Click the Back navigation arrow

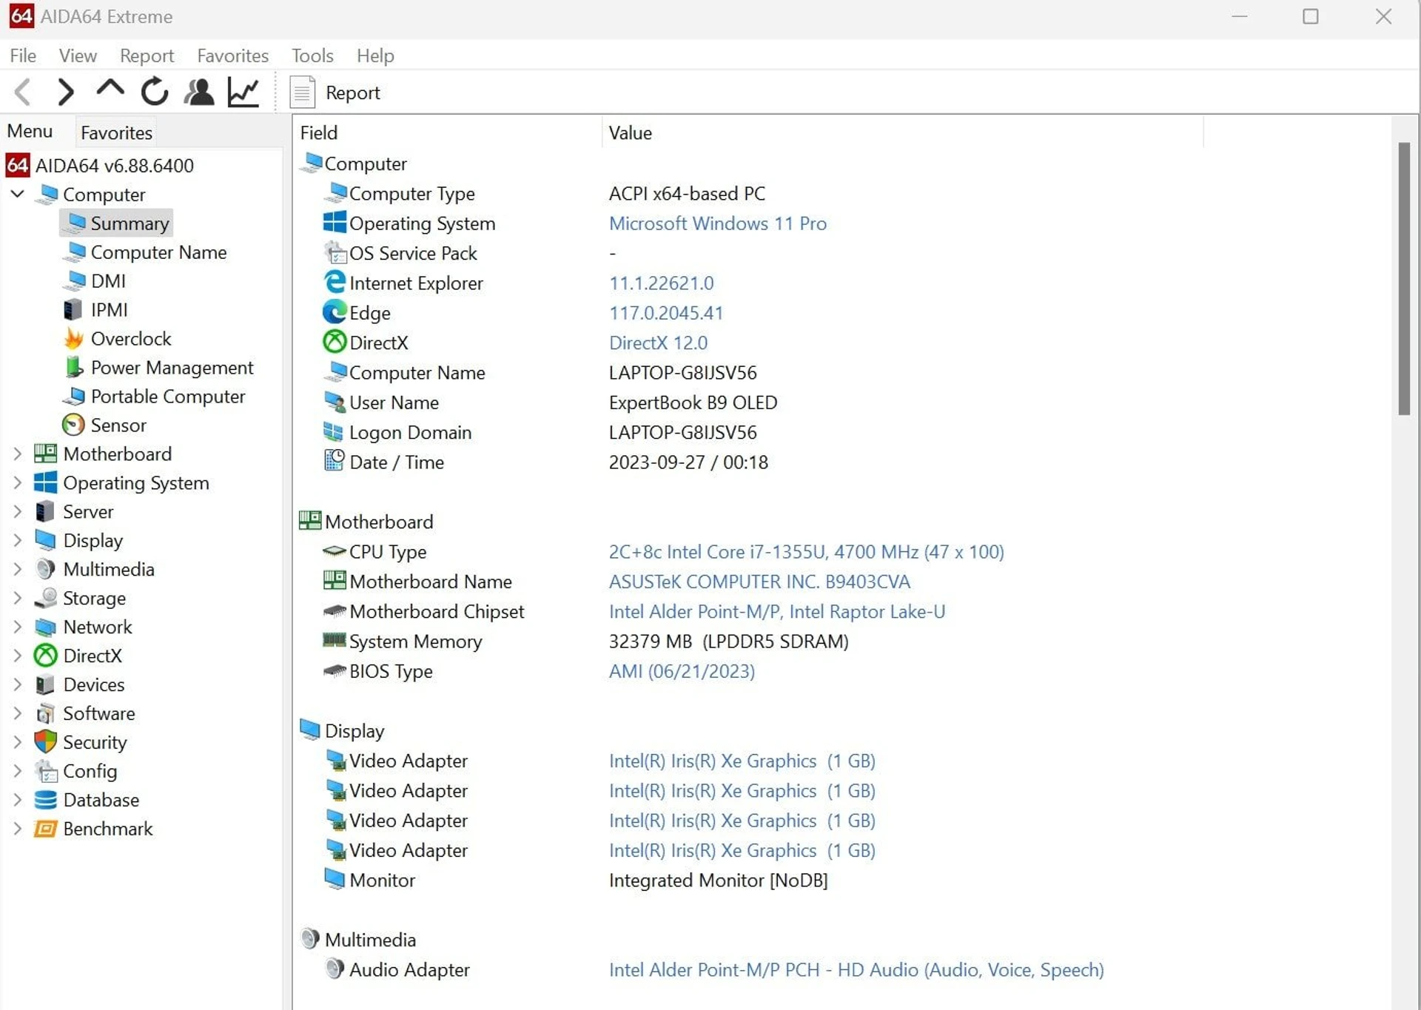tap(23, 92)
